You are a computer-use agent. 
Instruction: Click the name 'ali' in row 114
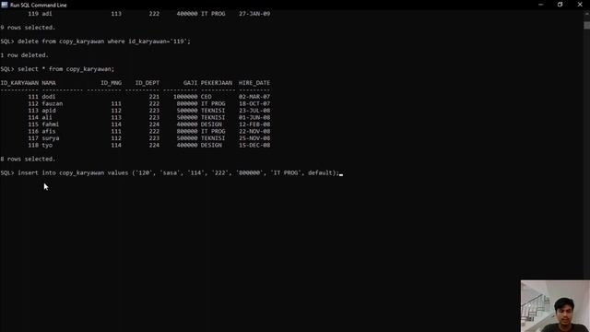click(47, 117)
